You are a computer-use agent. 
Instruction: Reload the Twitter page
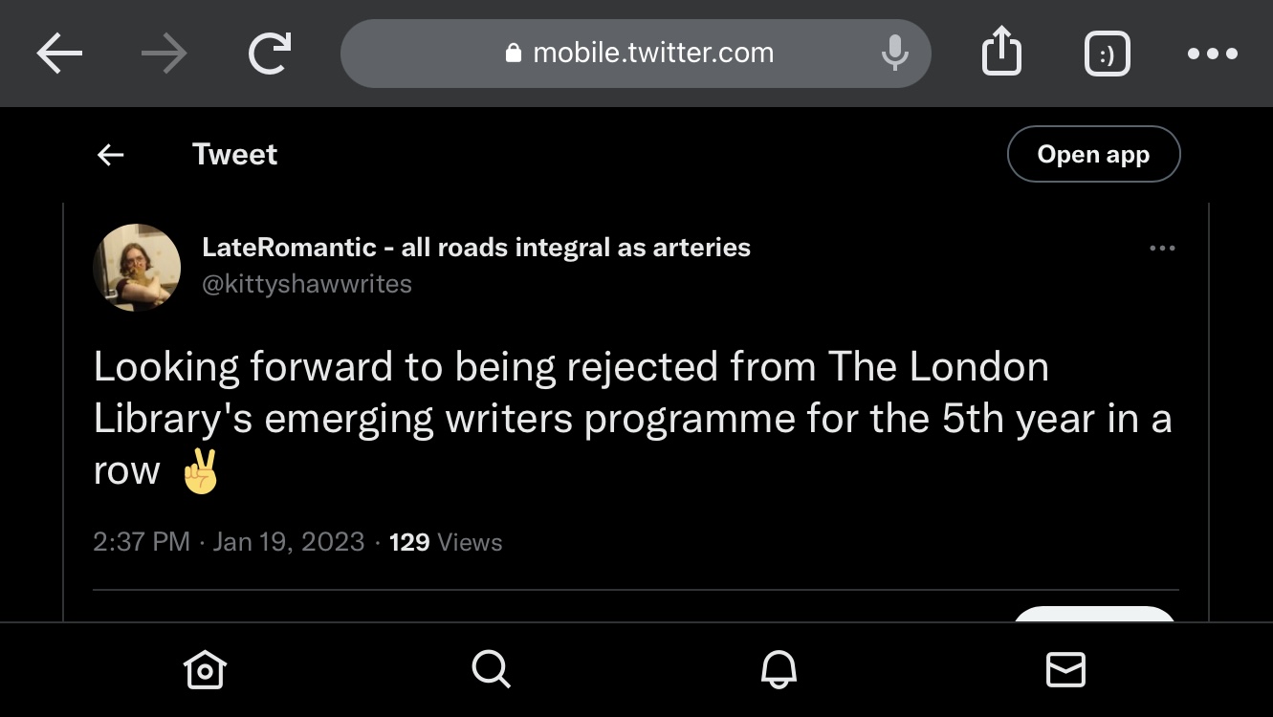click(x=271, y=54)
